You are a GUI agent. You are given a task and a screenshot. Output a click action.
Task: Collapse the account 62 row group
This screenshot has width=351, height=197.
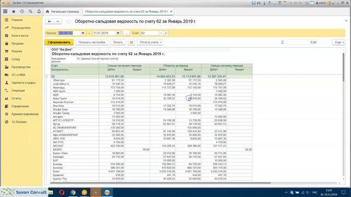coord(47,77)
